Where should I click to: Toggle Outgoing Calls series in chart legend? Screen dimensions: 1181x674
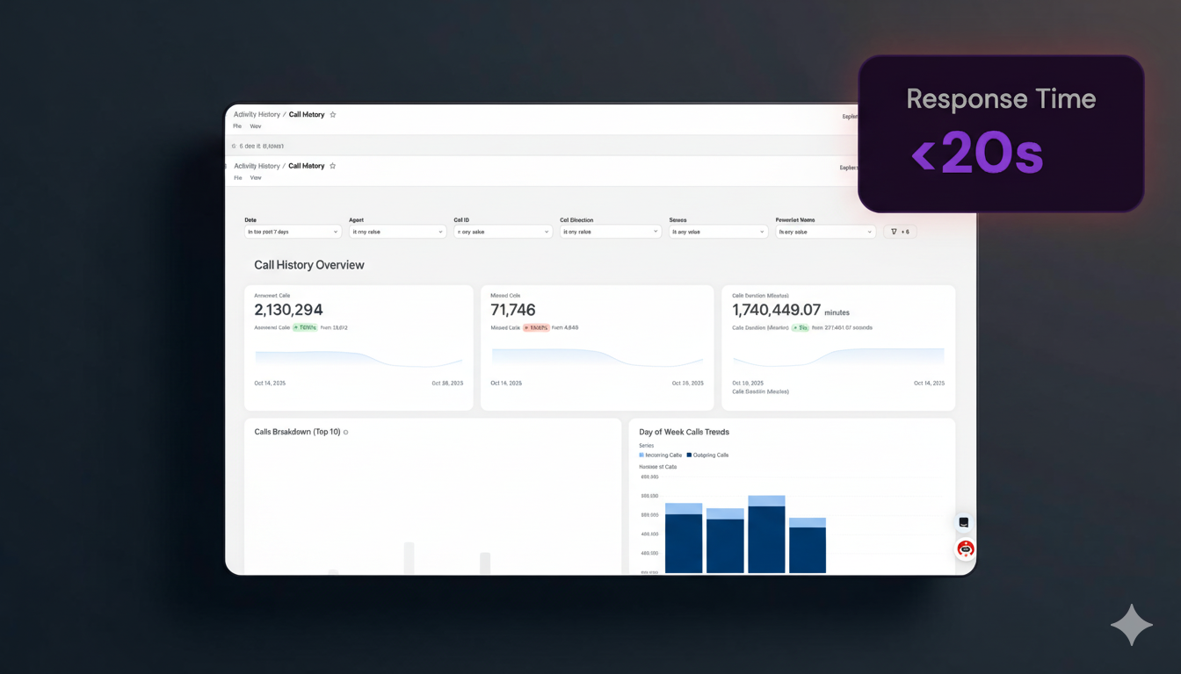click(708, 455)
